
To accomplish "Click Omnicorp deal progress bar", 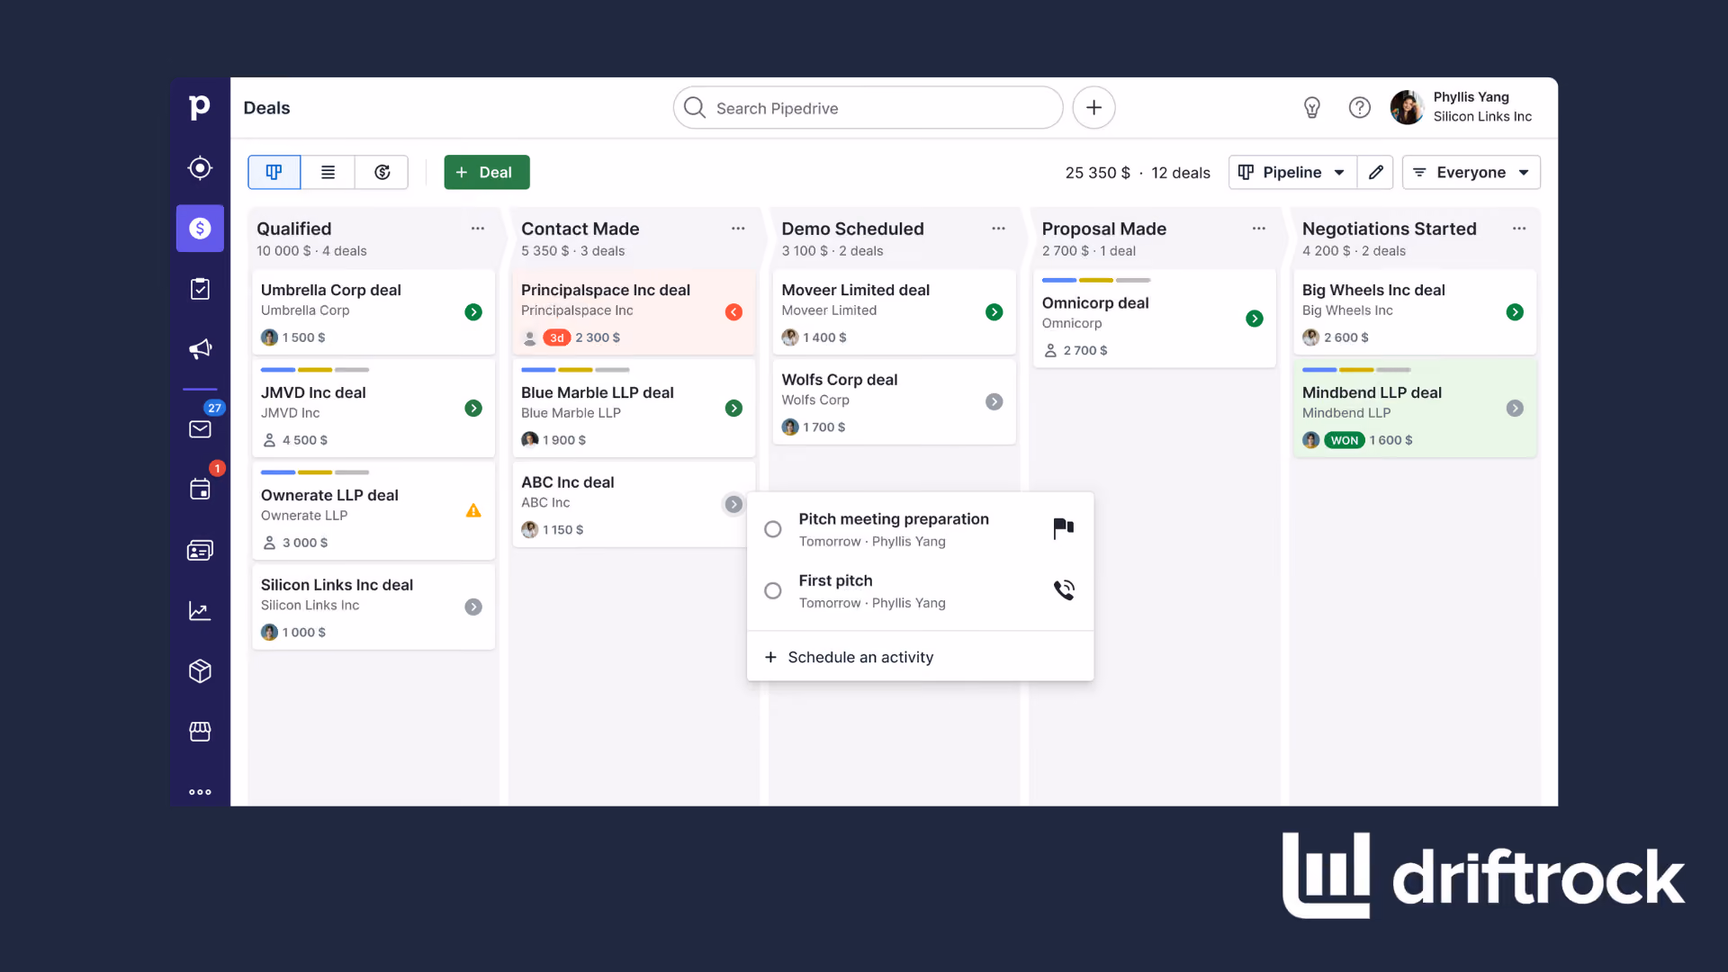I will coord(1096,280).
